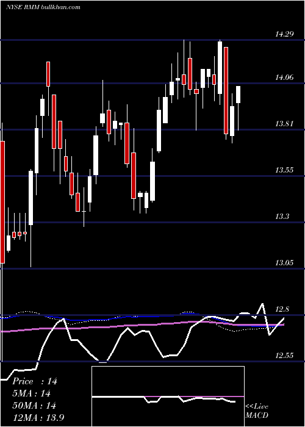Click the tall red candle near 14.29 high

pyautogui.click(x=226, y=90)
